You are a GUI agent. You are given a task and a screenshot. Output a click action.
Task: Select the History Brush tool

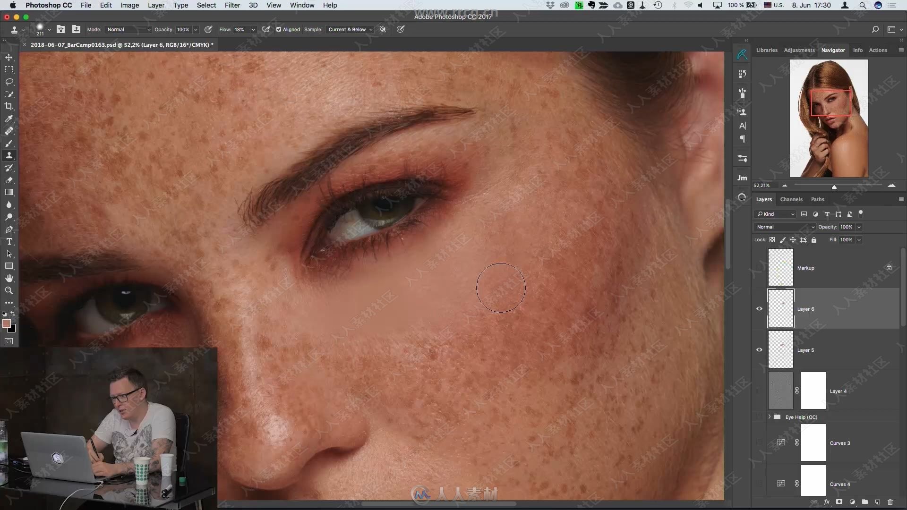pos(9,168)
